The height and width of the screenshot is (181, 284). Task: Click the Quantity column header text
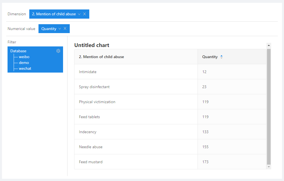(210, 57)
